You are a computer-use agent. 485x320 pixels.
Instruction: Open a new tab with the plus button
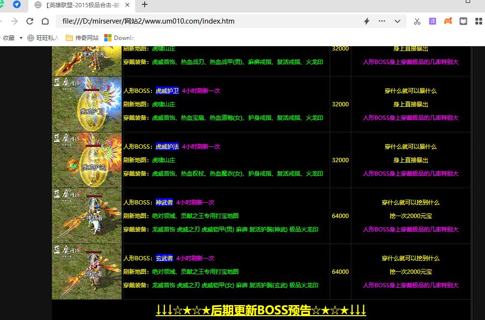coord(145,5)
